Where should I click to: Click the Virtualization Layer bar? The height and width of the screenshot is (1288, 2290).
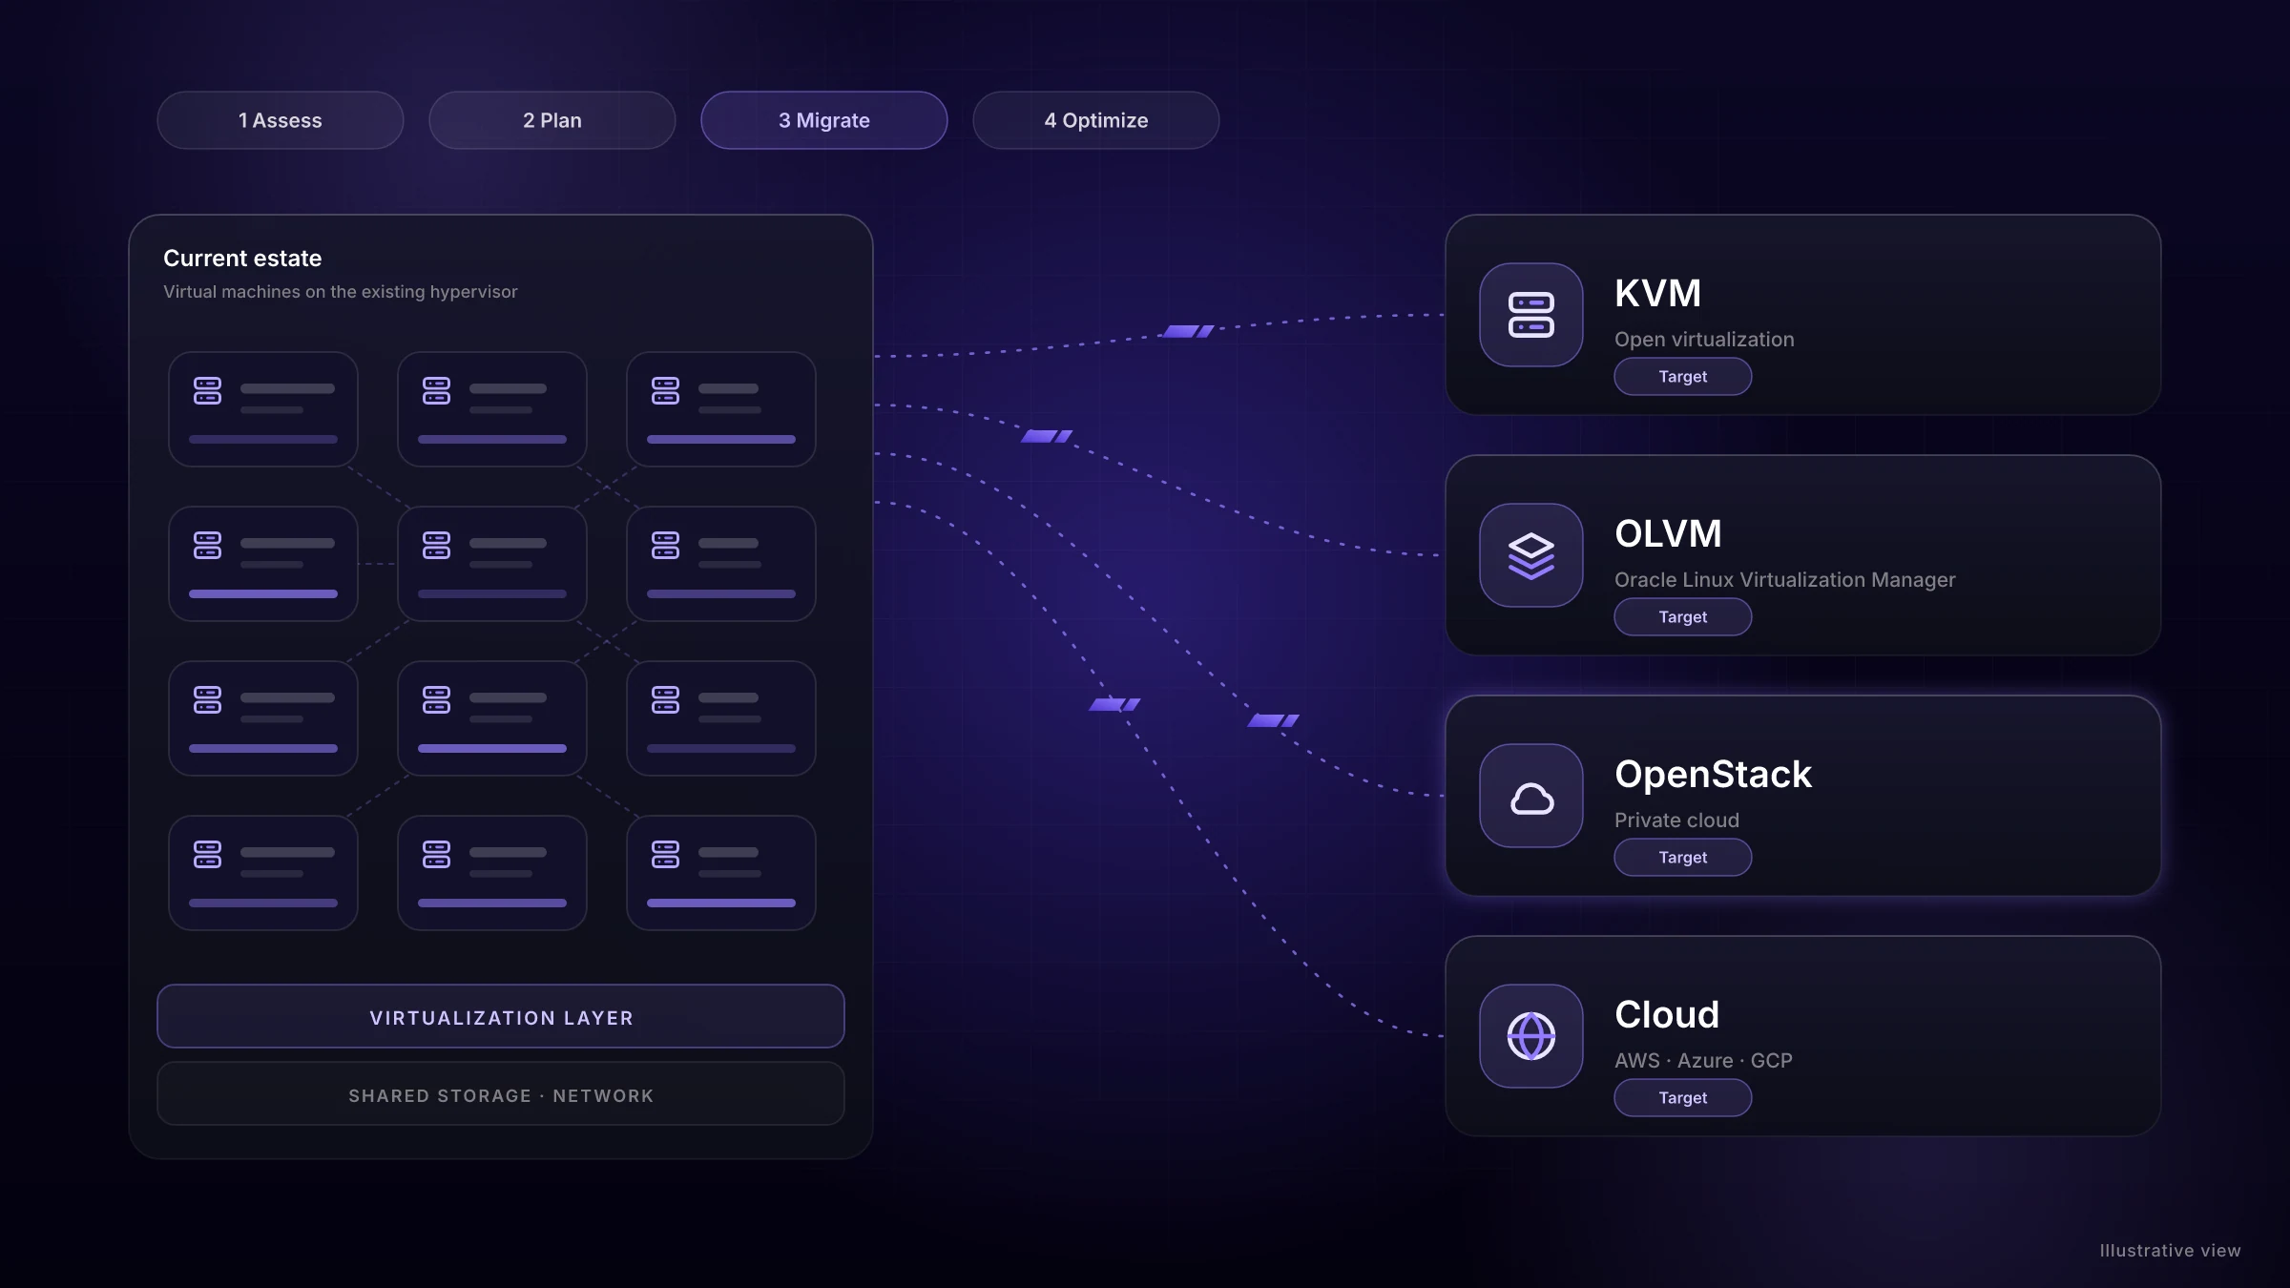point(501,1017)
